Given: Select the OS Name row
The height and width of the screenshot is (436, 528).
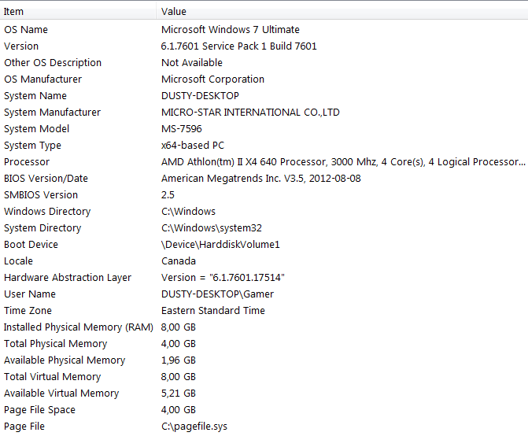Looking at the screenshot, I should pyautogui.click(x=264, y=30).
